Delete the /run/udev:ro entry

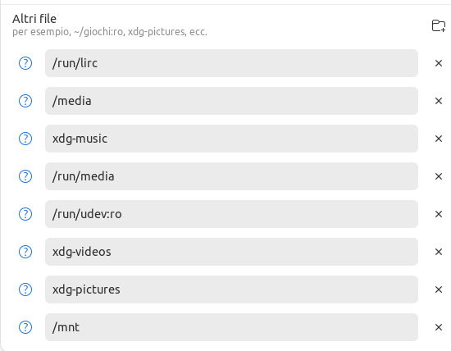click(439, 214)
